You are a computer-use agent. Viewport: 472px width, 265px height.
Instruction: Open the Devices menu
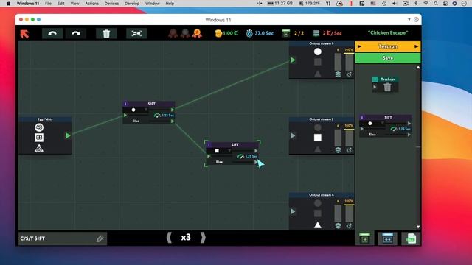(111, 4)
